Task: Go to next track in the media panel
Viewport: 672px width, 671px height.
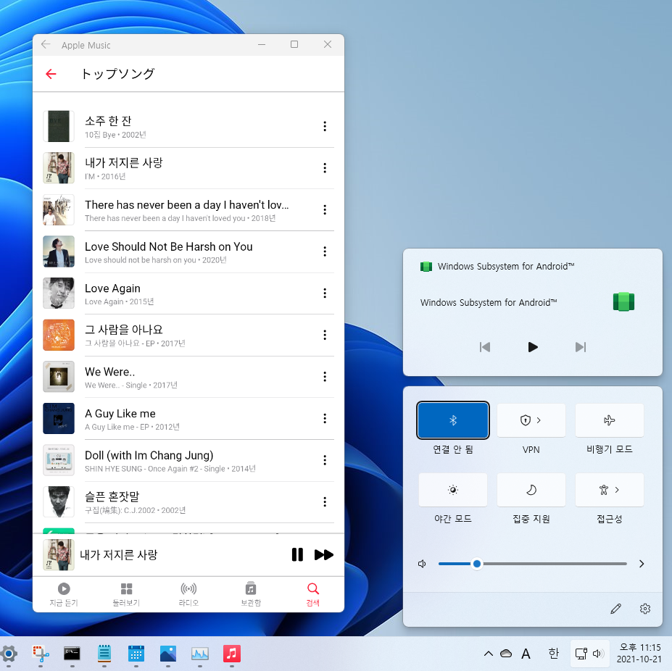Action: (x=581, y=347)
